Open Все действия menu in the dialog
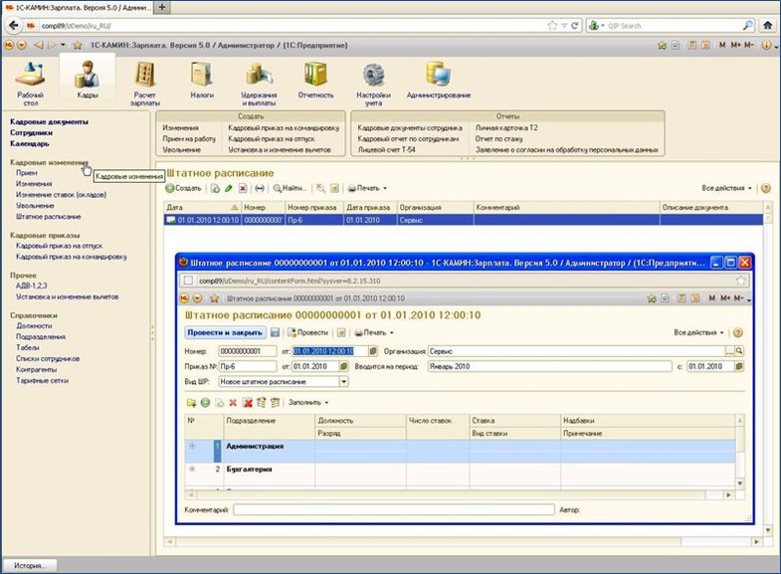 tap(698, 332)
